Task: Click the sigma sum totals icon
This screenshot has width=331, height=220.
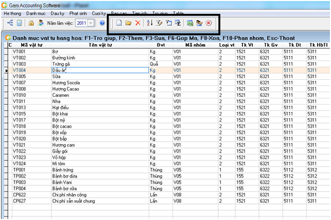Action: click(x=178, y=23)
